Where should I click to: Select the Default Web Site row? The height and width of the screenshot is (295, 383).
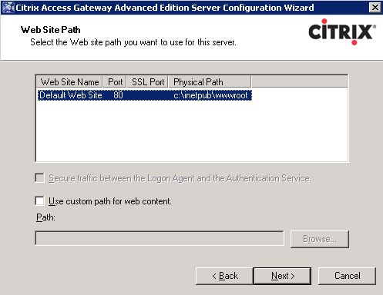pyautogui.click(x=145, y=95)
